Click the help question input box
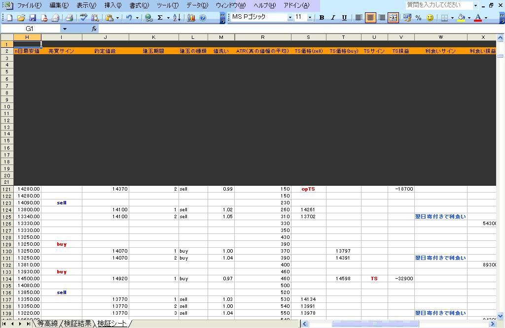The image size is (505, 328). [438, 5]
